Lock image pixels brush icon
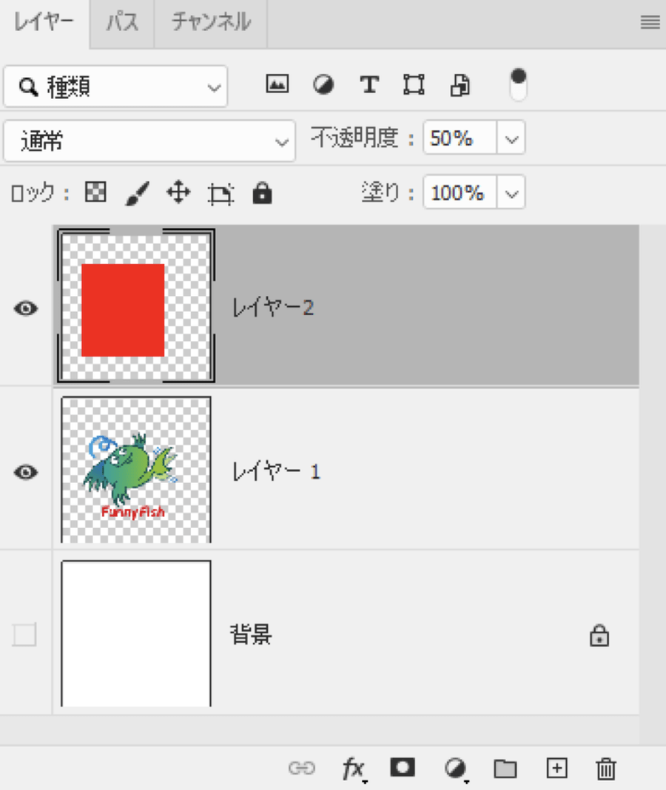The height and width of the screenshot is (790, 666). click(137, 194)
